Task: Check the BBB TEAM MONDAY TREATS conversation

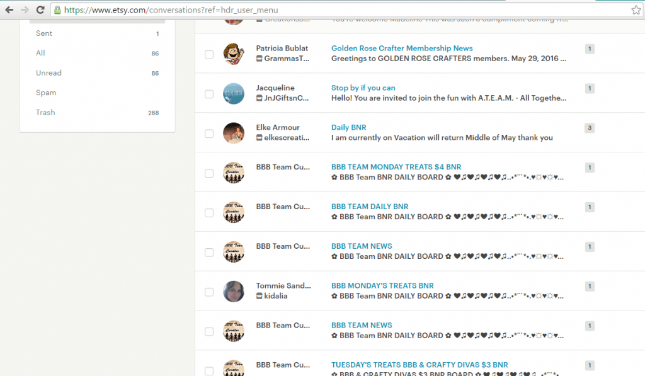Action: click(x=208, y=173)
